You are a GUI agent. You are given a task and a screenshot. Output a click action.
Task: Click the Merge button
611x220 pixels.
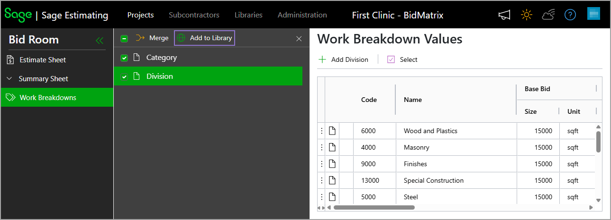click(x=152, y=38)
